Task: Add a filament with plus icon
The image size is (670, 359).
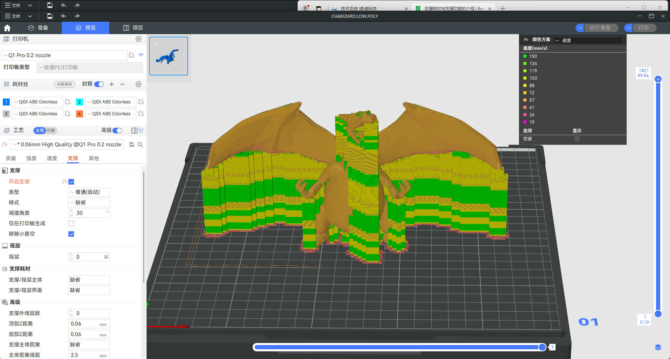Action: coord(112,84)
